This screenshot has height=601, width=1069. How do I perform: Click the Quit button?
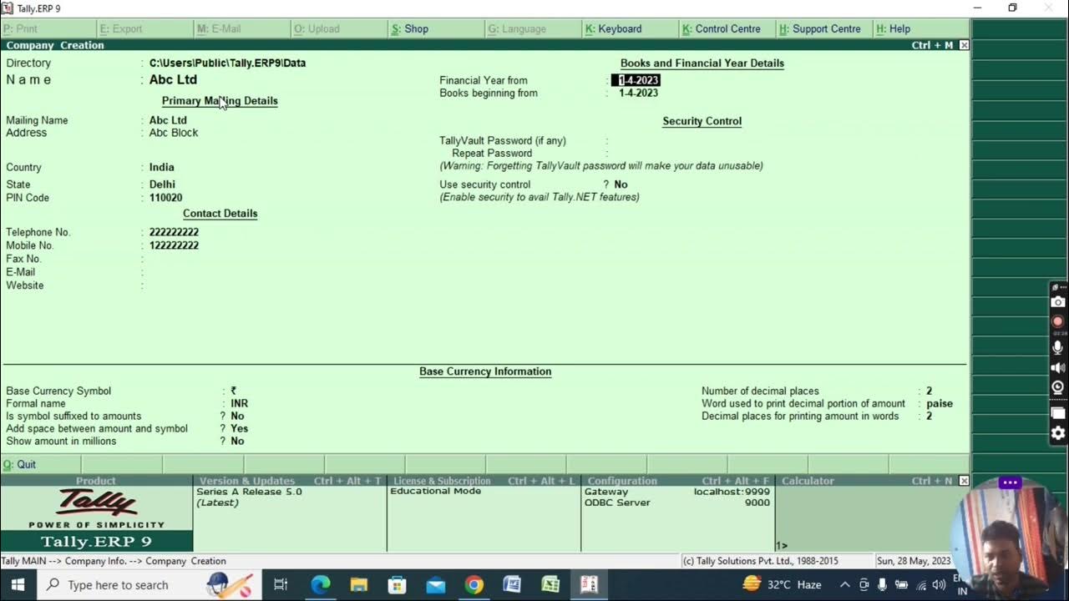point(20,464)
